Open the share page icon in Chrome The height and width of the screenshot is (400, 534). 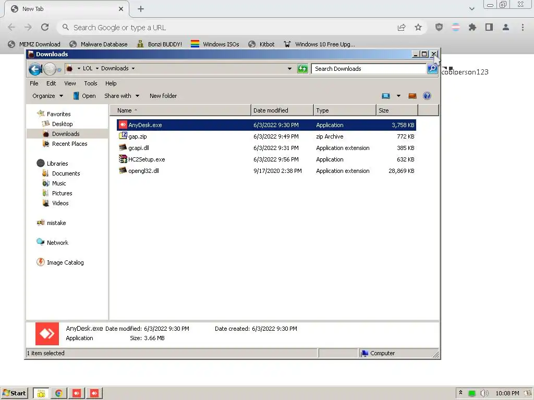[x=402, y=27]
